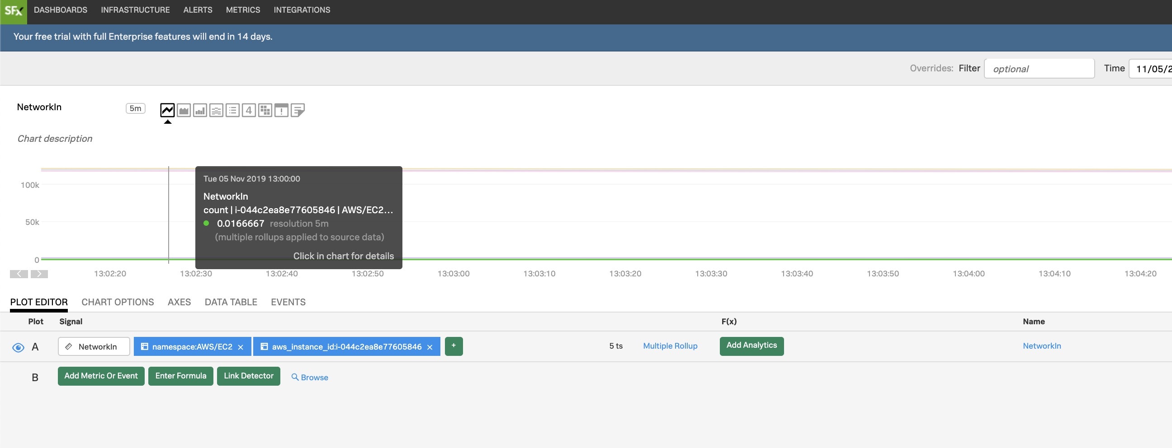Screen dimensions: 1172x448
Task: Click the 13:04:20 time axis label
Action: (x=1140, y=274)
